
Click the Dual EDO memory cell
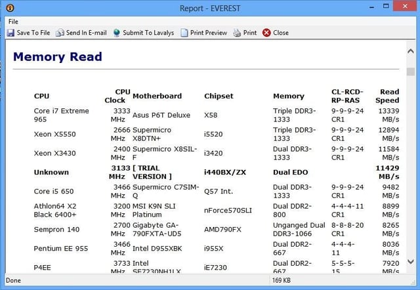point(290,172)
